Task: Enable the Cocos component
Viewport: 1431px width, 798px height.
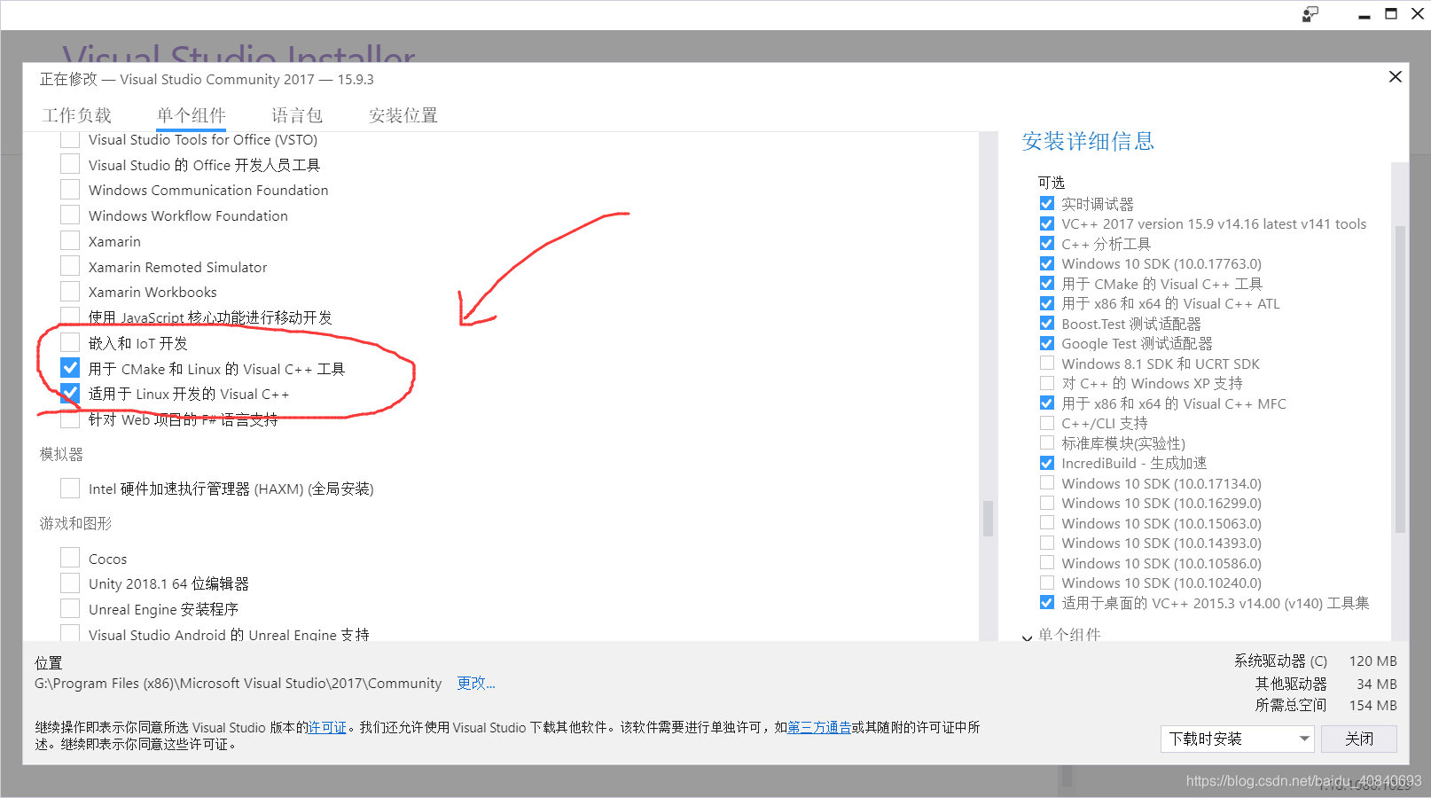Action: (x=70, y=558)
